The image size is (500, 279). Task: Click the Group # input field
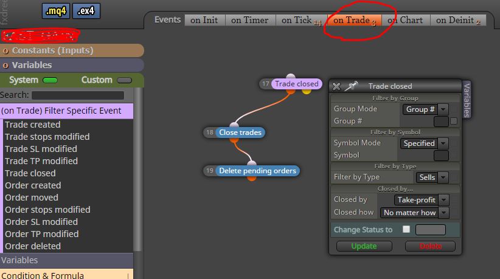(441, 122)
